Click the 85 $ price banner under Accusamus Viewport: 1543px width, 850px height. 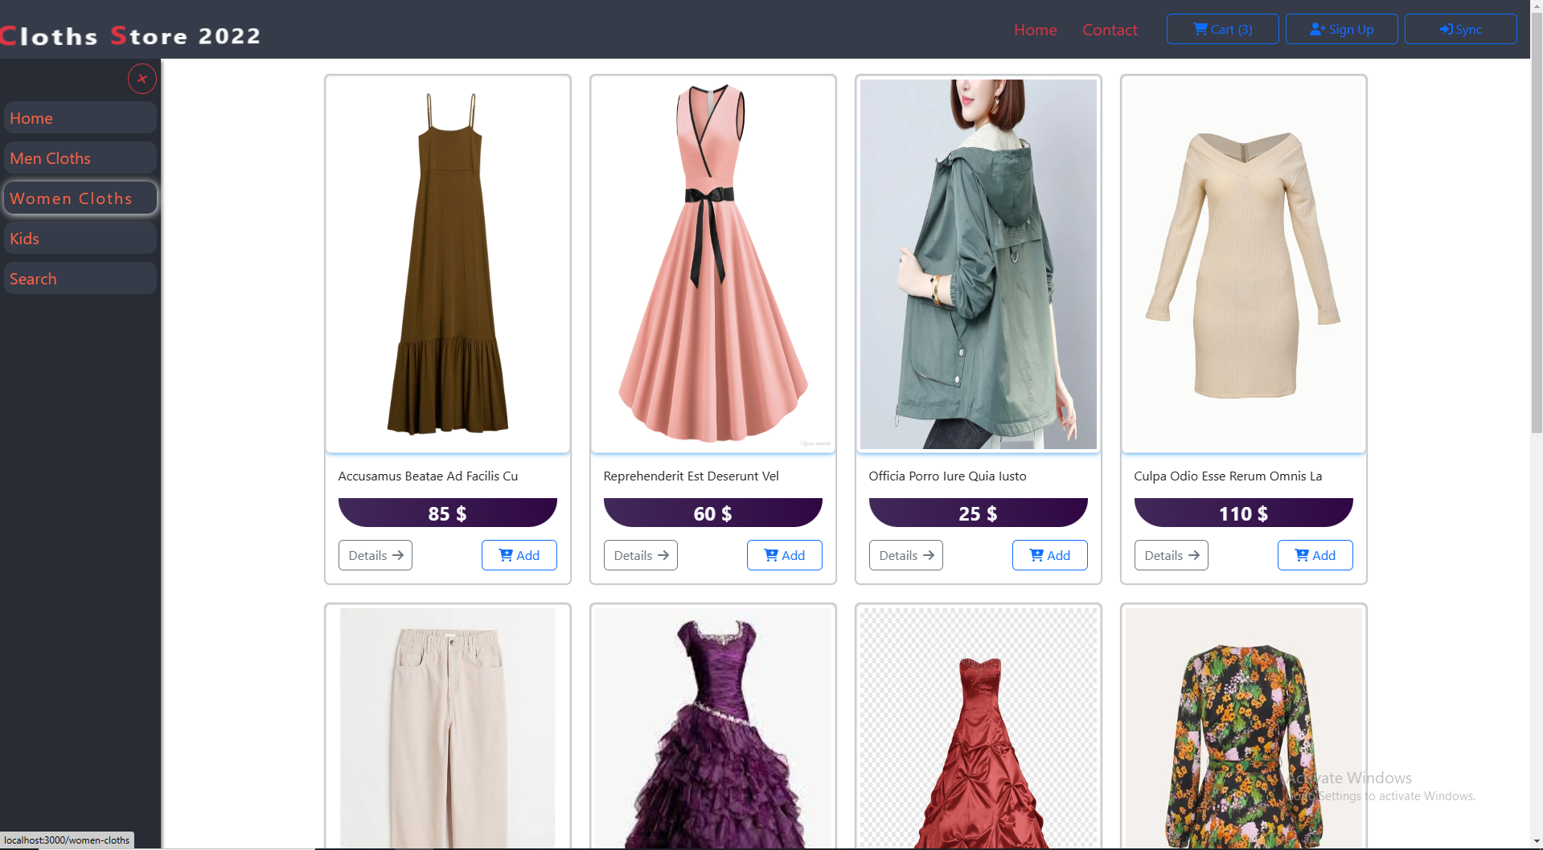click(x=447, y=512)
